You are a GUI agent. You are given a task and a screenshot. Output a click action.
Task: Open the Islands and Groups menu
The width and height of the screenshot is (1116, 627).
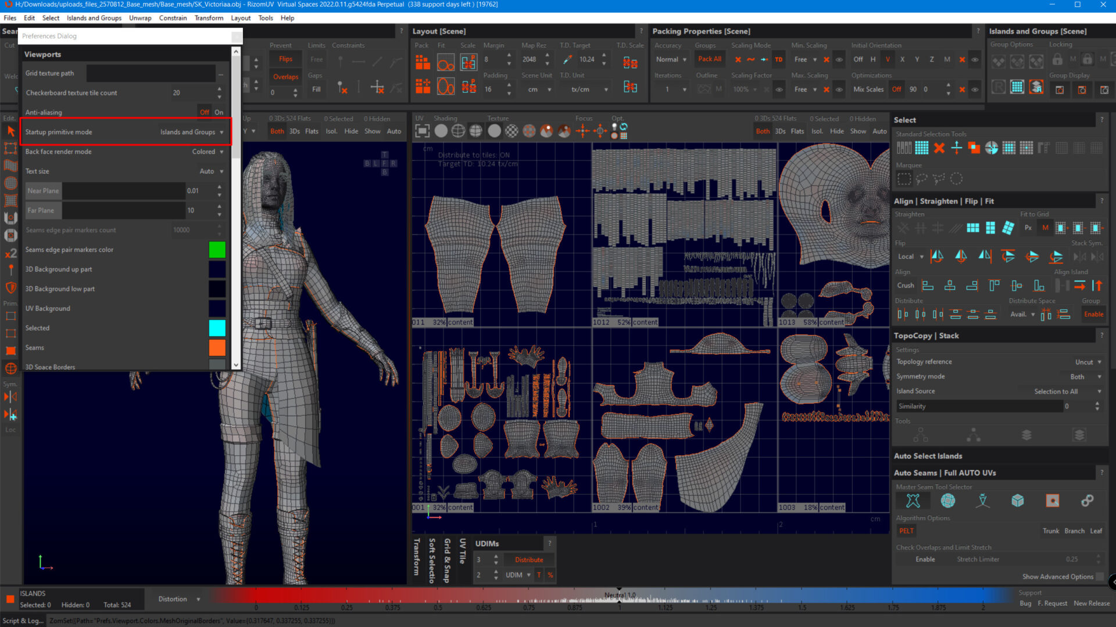coord(94,18)
